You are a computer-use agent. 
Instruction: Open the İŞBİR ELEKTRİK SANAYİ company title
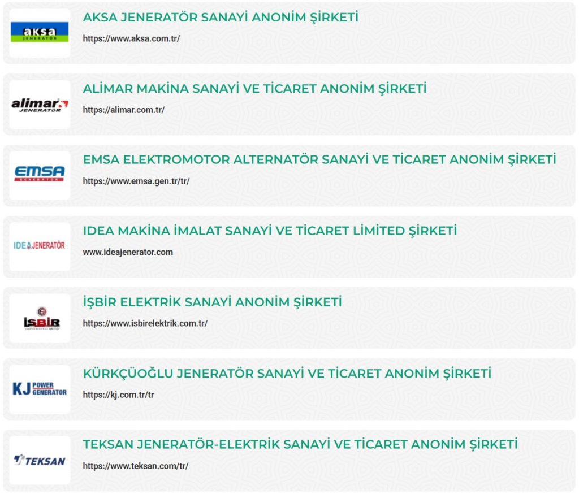[x=213, y=302]
